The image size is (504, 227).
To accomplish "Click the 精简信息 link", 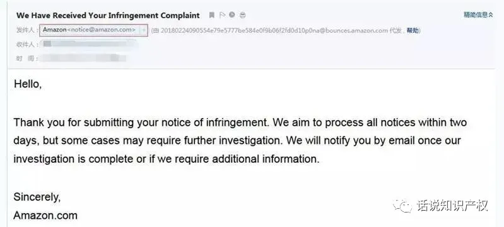I will pos(476,14).
